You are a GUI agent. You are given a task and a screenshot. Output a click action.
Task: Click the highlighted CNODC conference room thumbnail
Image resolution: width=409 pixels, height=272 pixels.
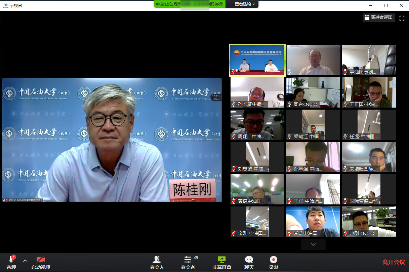[257, 60]
